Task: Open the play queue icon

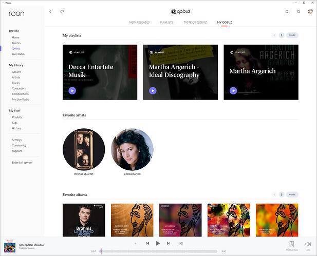Action: (x=181, y=243)
